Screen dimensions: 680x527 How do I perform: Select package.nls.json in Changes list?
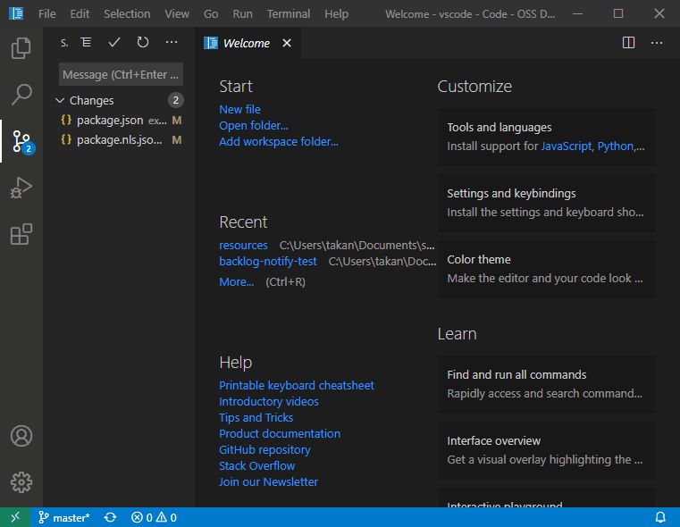119,140
